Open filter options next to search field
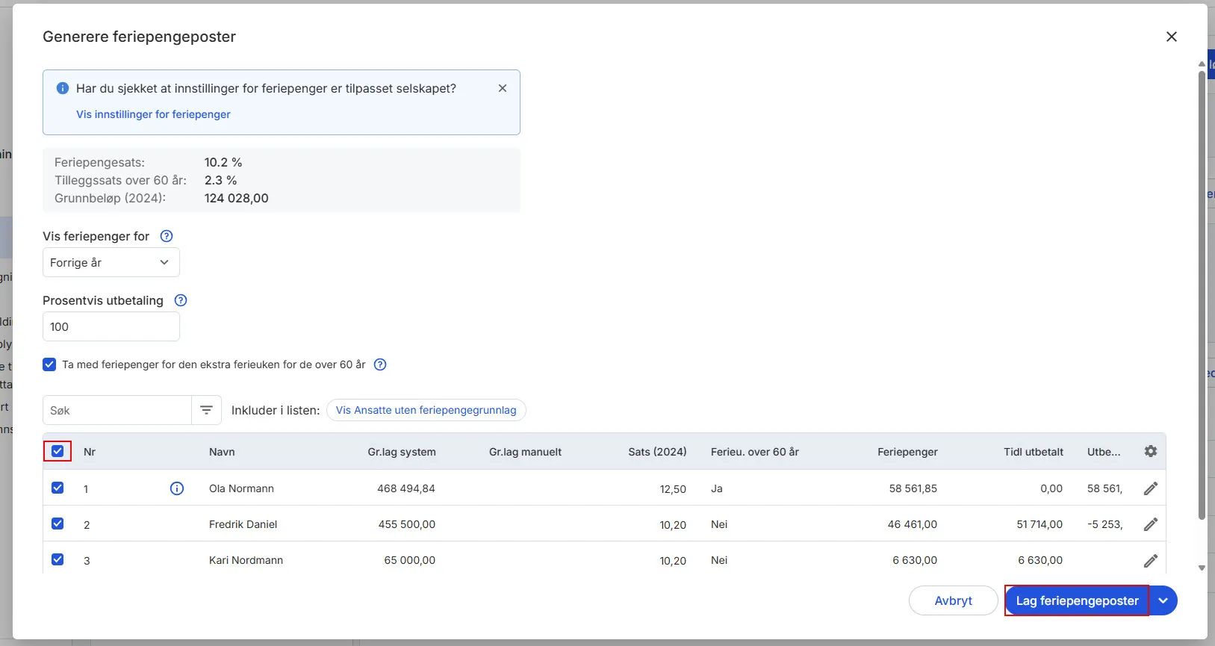1215x646 pixels. tap(207, 410)
